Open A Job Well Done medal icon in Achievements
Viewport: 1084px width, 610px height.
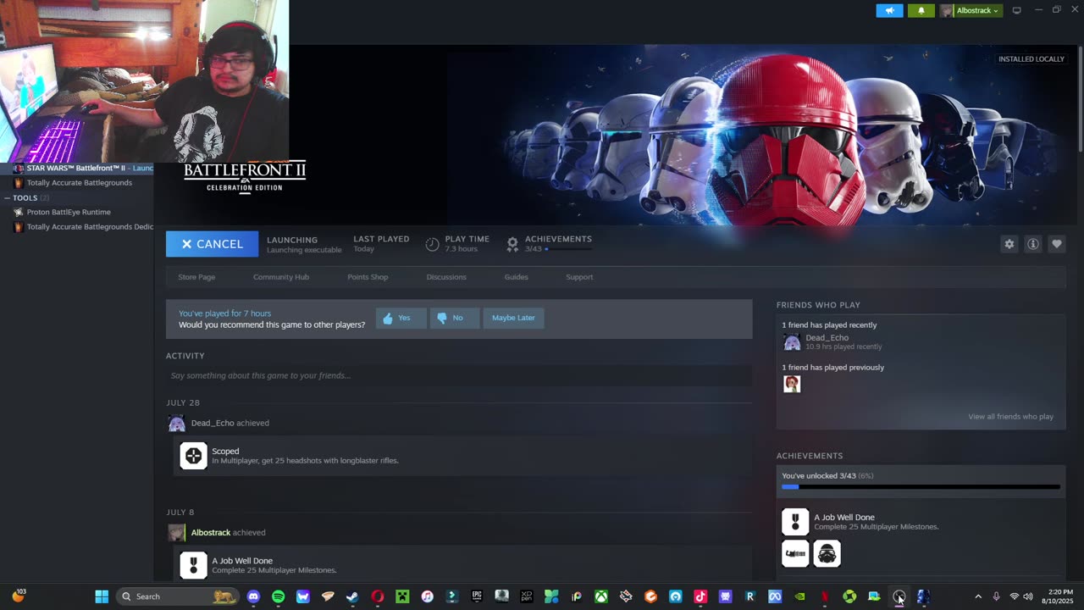point(795,522)
